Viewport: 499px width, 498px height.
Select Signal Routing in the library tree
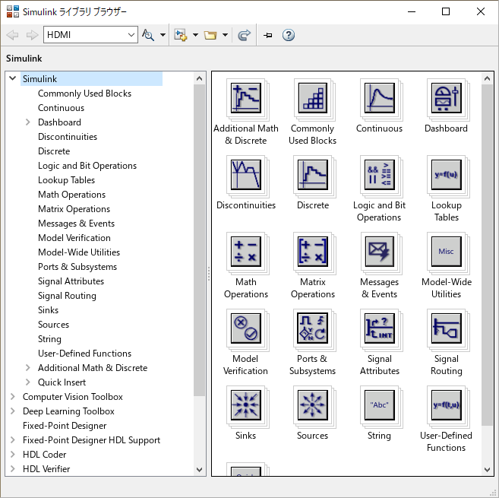pyautogui.click(x=67, y=296)
